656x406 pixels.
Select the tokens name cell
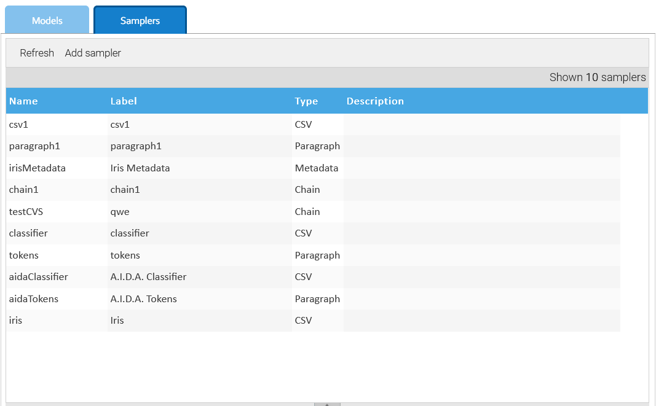(57, 256)
